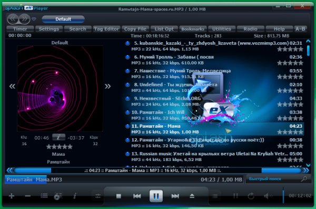The height and width of the screenshot is (209, 316).
Task: Show next visualization with right double arrow
Action: pos(107,87)
